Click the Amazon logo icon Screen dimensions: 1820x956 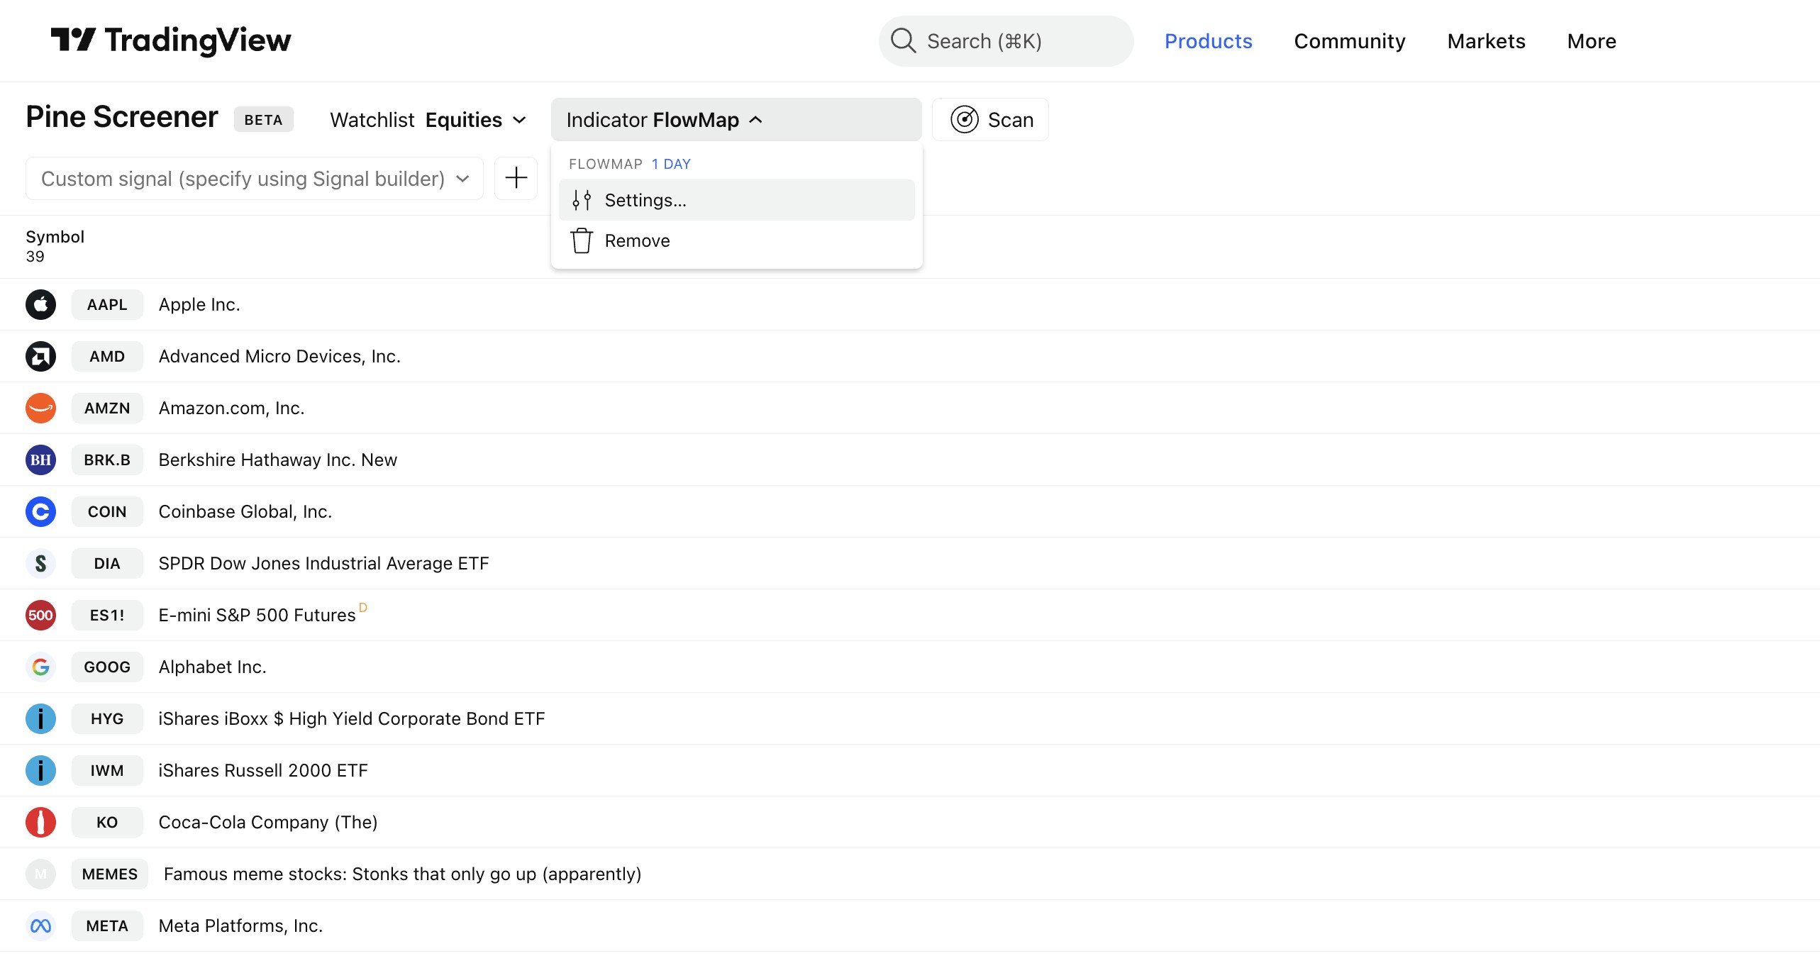click(40, 408)
